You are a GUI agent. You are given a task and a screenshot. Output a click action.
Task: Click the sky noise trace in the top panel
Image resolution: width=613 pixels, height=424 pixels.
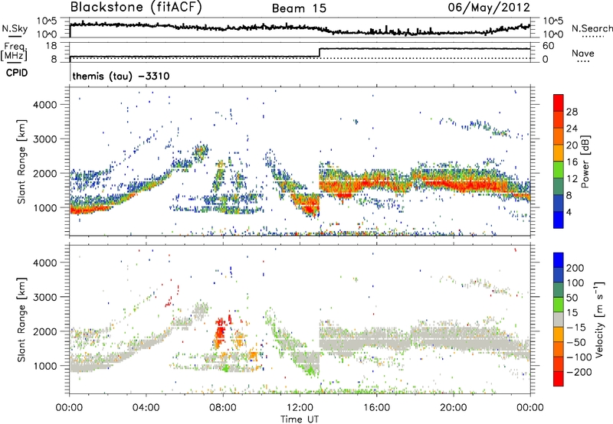300,28
